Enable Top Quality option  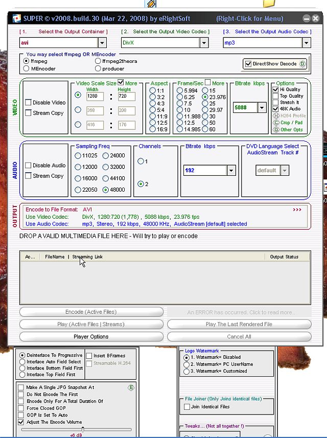click(275, 96)
